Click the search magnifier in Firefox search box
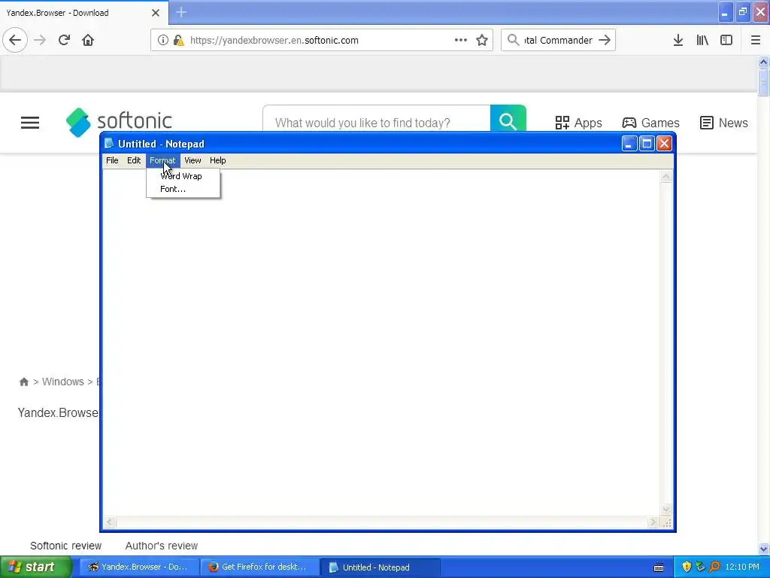This screenshot has height=578, width=770. 513,40
